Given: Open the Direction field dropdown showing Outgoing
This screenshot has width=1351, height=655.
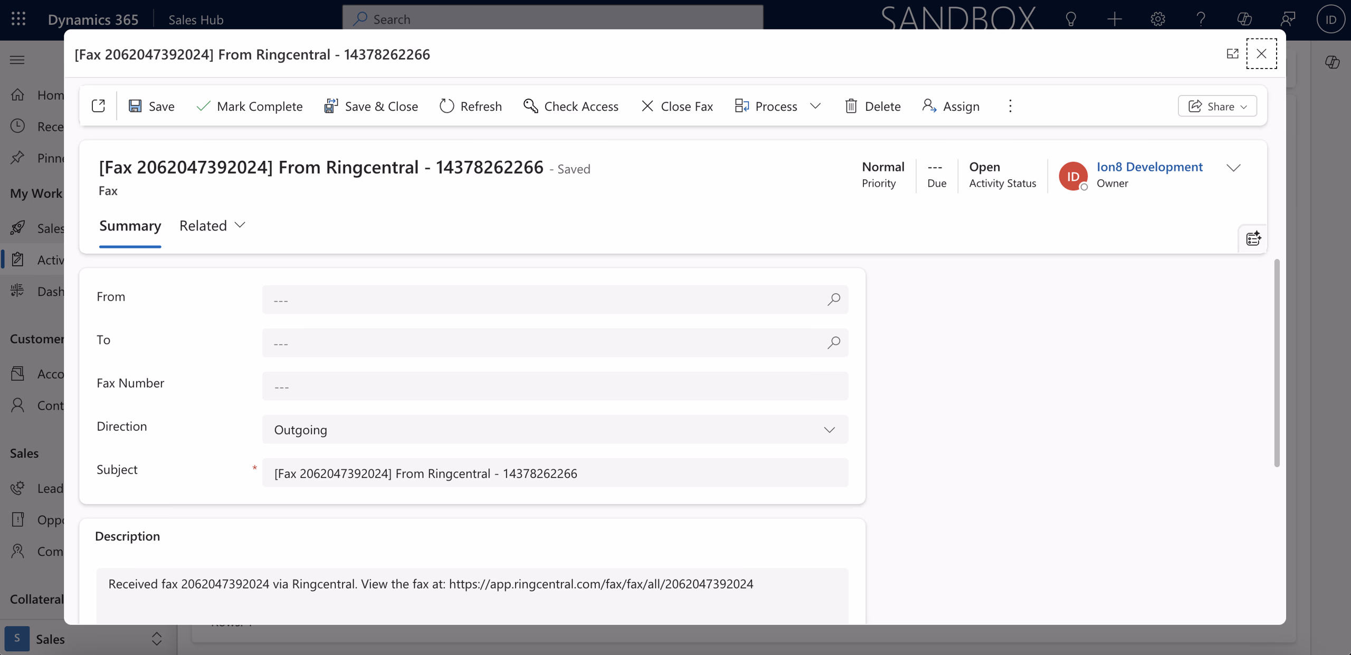Looking at the screenshot, I should pos(829,429).
